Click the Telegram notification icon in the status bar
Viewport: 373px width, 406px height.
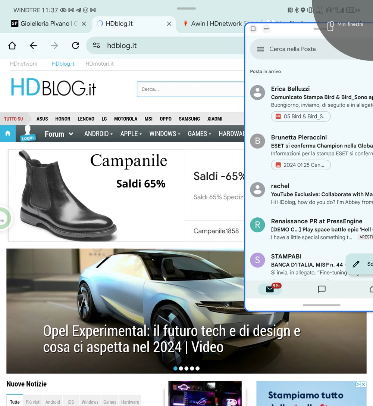[x=78, y=10]
